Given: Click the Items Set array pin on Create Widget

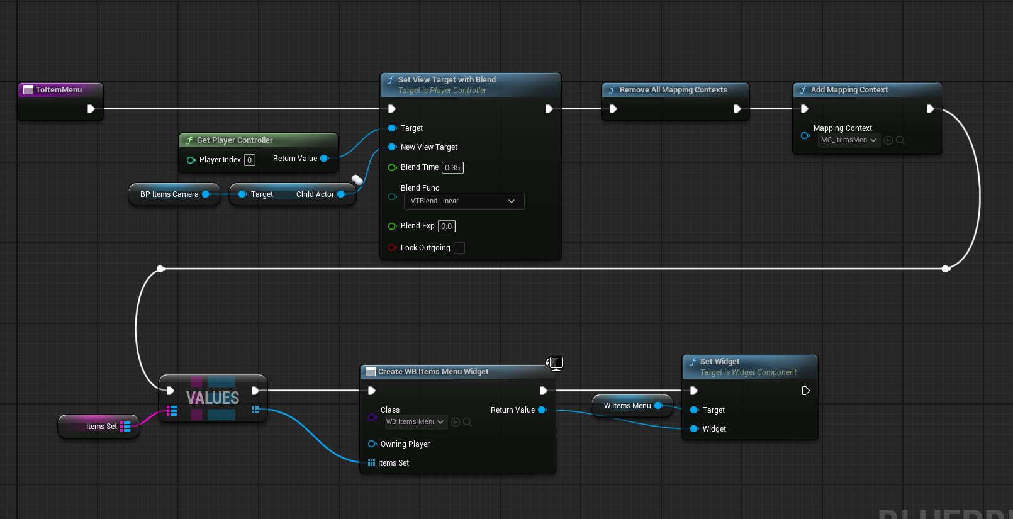Looking at the screenshot, I should point(371,463).
